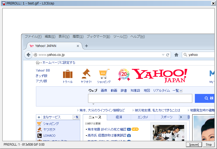
Task: Open the address bar history dropdown arrow
Action: coord(163,55)
